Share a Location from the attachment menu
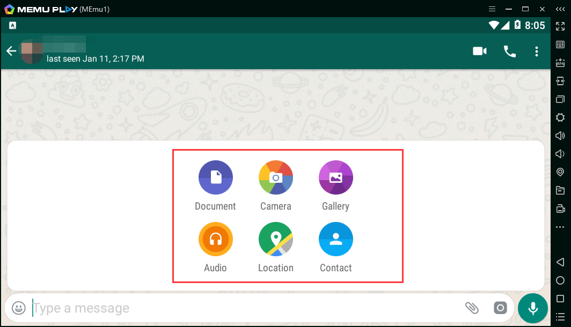Screen dimensions: 571x327 tap(276, 239)
